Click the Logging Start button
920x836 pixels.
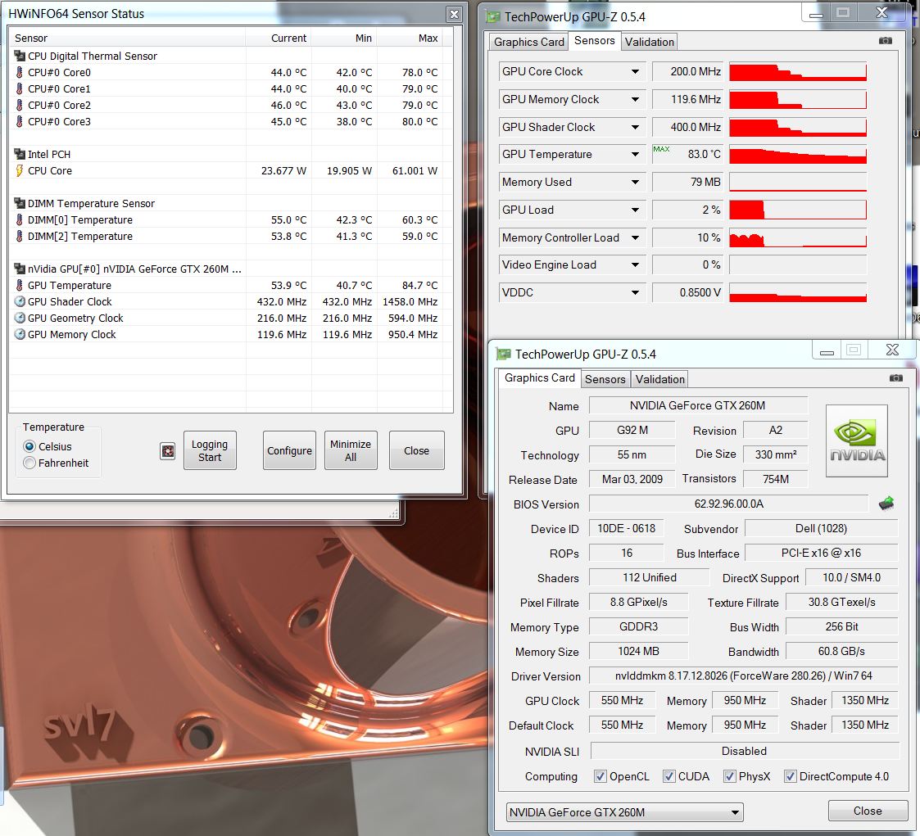[x=210, y=451]
